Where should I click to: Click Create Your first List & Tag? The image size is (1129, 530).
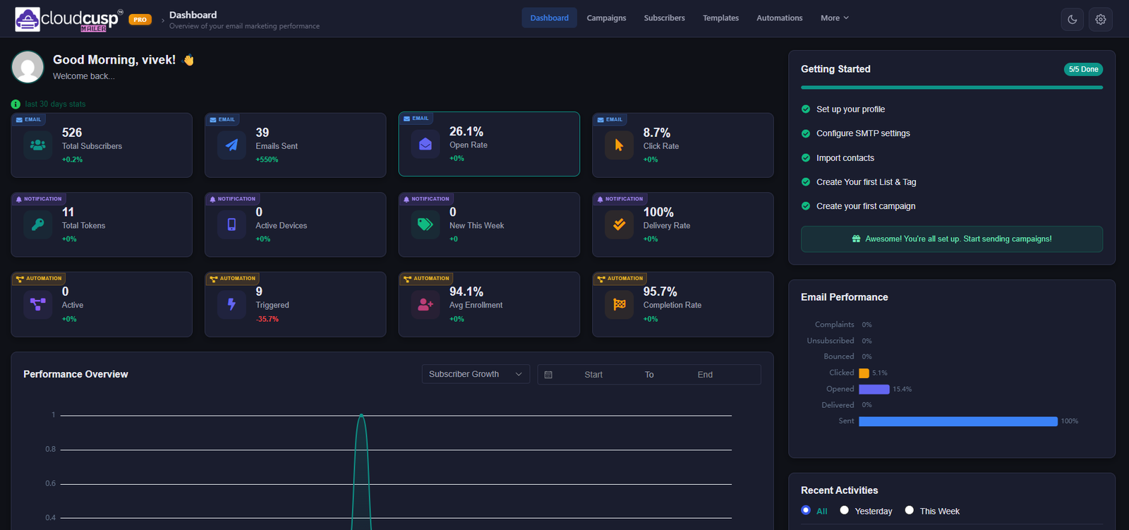tap(866, 182)
